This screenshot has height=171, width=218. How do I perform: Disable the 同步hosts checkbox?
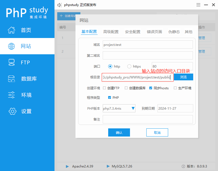151,88
